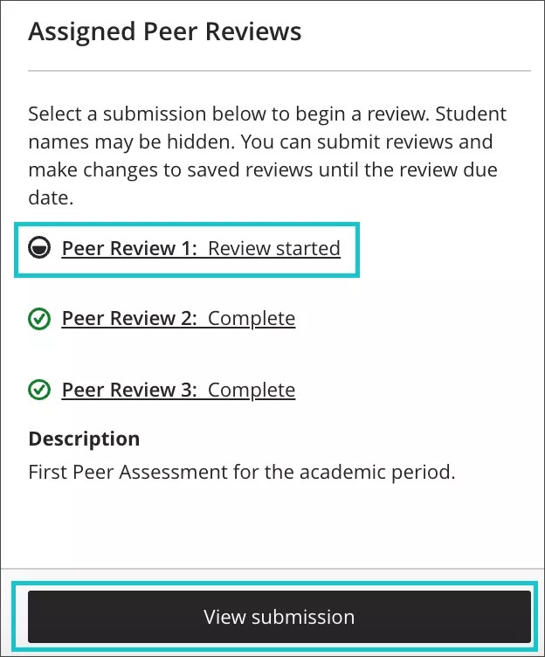Click the green checkmark beside Peer Review 3
Image resolution: width=545 pixels, height=657 pixels.
click(38, 390)
